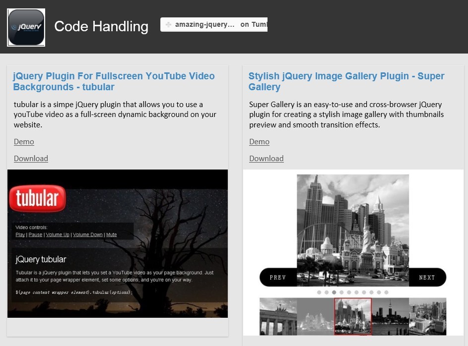Select the red-outlined active thumbnail
Viewport: 468px width, 346px height.
click(353, 316)
